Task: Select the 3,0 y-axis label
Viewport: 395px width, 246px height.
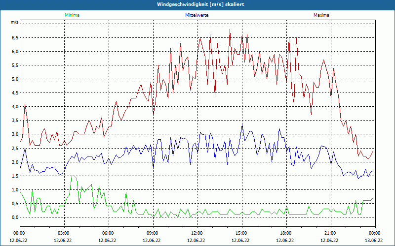Action: pyautogui.click(x=15, y=134)
